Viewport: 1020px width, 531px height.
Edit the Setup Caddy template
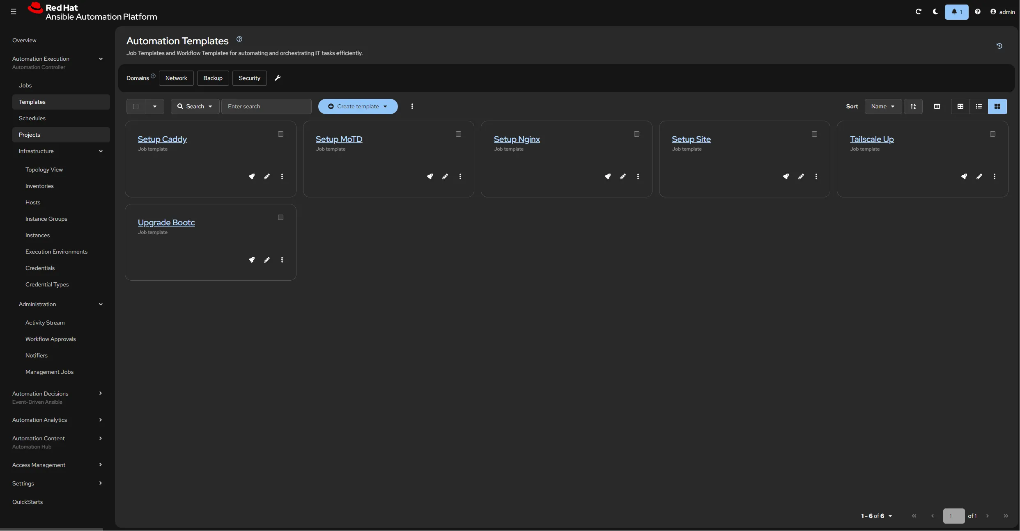[267, 176]
